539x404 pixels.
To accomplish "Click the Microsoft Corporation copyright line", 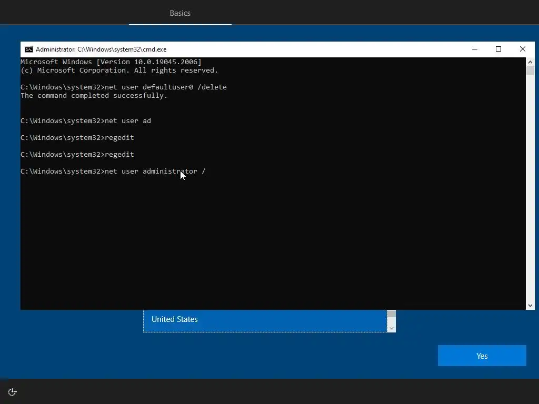I will pyautogui.click(x=119, y=70).
